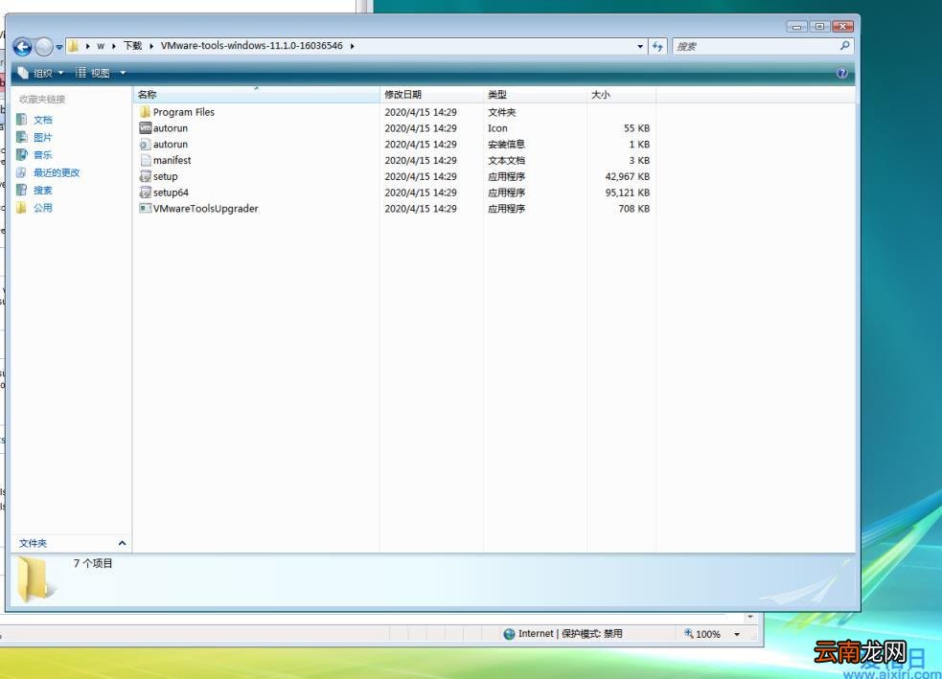Open 文档 in favorite links

43,120
